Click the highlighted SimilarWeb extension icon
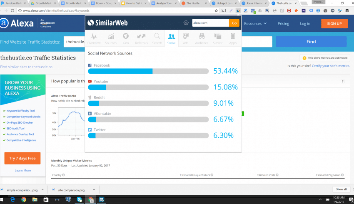354x204 pixels. pyautogui.click(x=238, y=10)
